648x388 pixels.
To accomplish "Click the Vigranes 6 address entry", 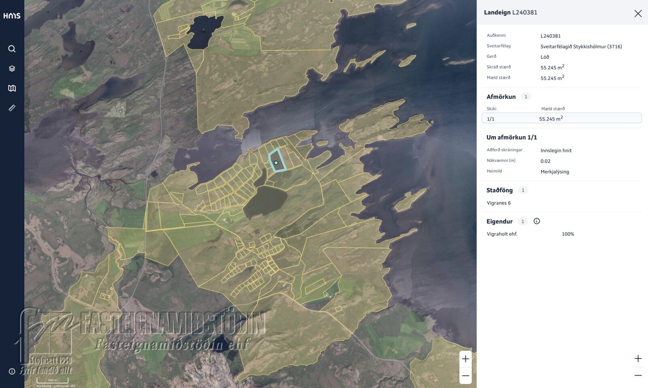I will pyautogui.click(x=499, y=203).
